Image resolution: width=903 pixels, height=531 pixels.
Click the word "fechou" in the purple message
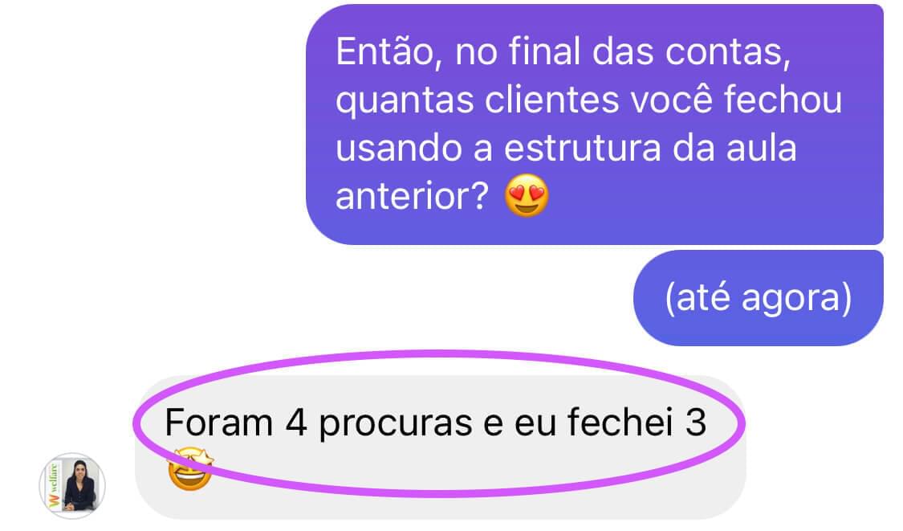point(783,99)
